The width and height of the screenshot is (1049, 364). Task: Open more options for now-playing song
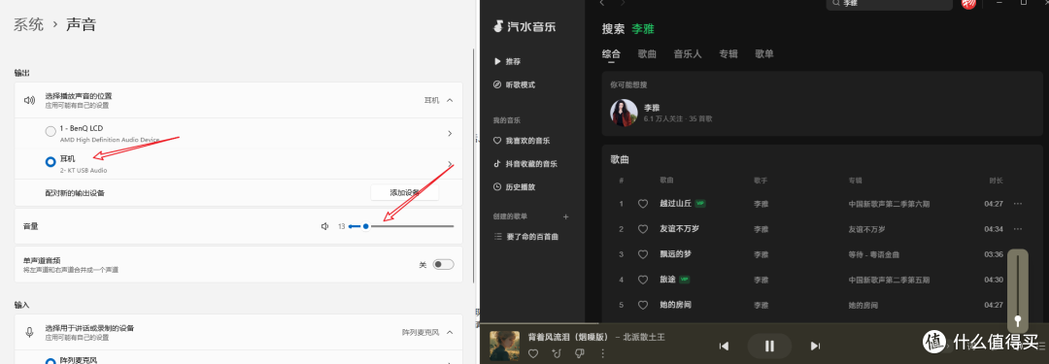(x=603, y=353)
